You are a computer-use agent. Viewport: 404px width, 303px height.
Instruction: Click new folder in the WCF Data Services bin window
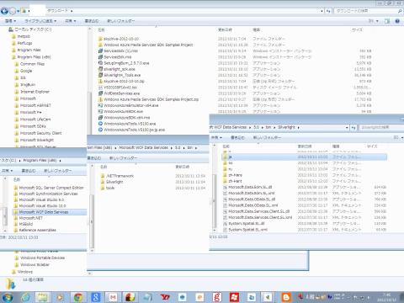[123, 158]
